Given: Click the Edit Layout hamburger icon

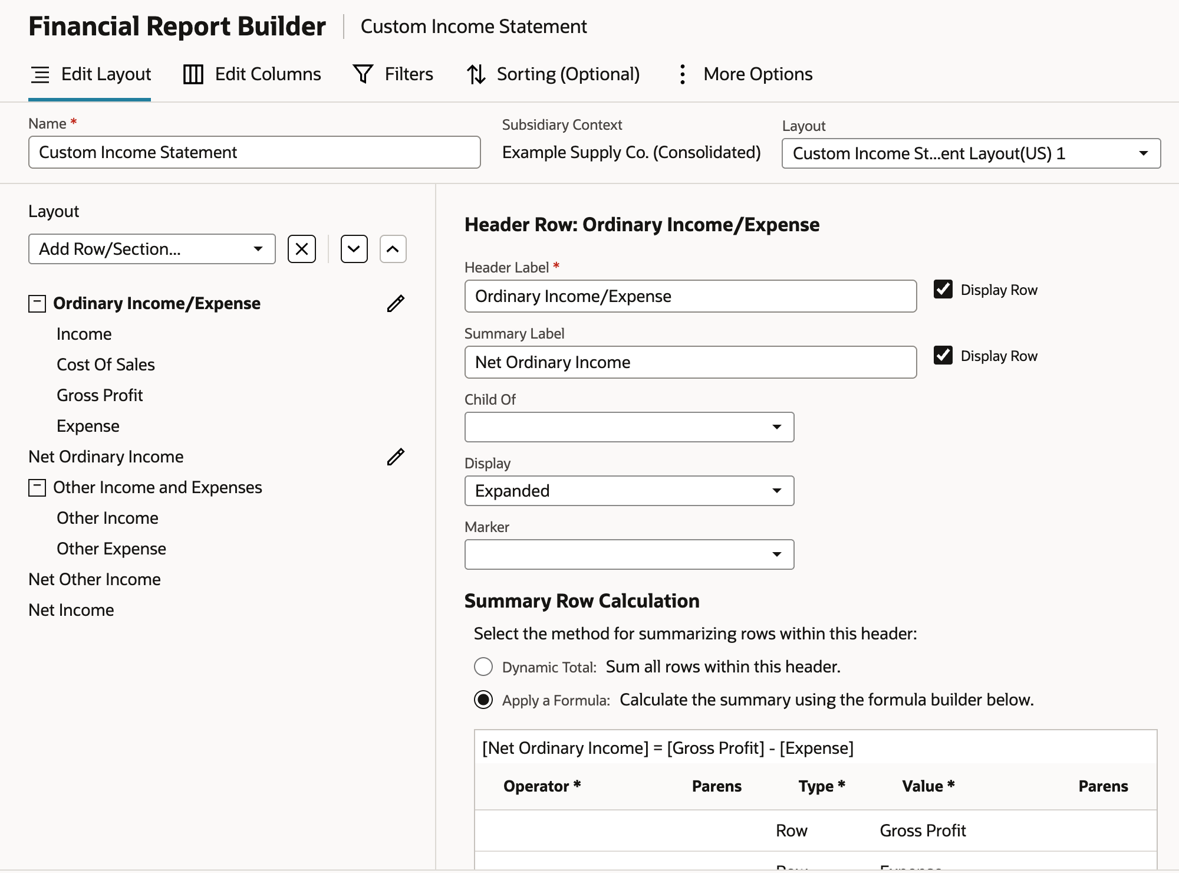Looking at the screenshot, I should pyautogui.click(x=40, y=74).
